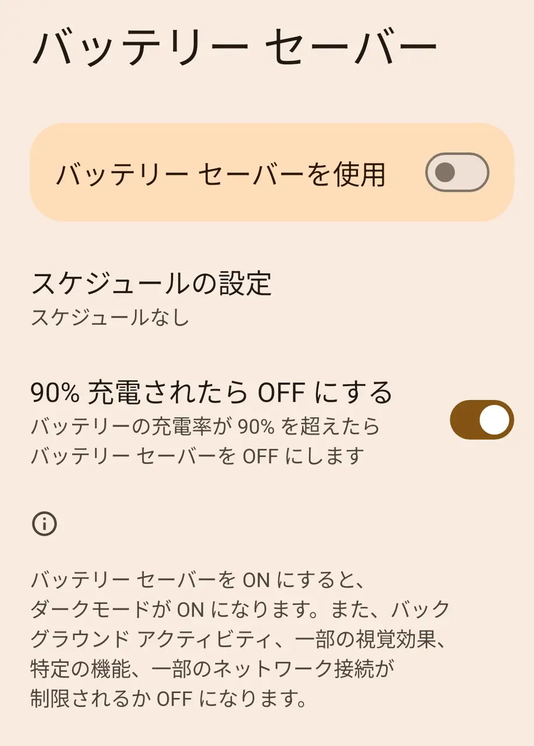Click the 制限されるか OFF になります text line
This screenshot has width=534, height=746.
tap(169, 698)
